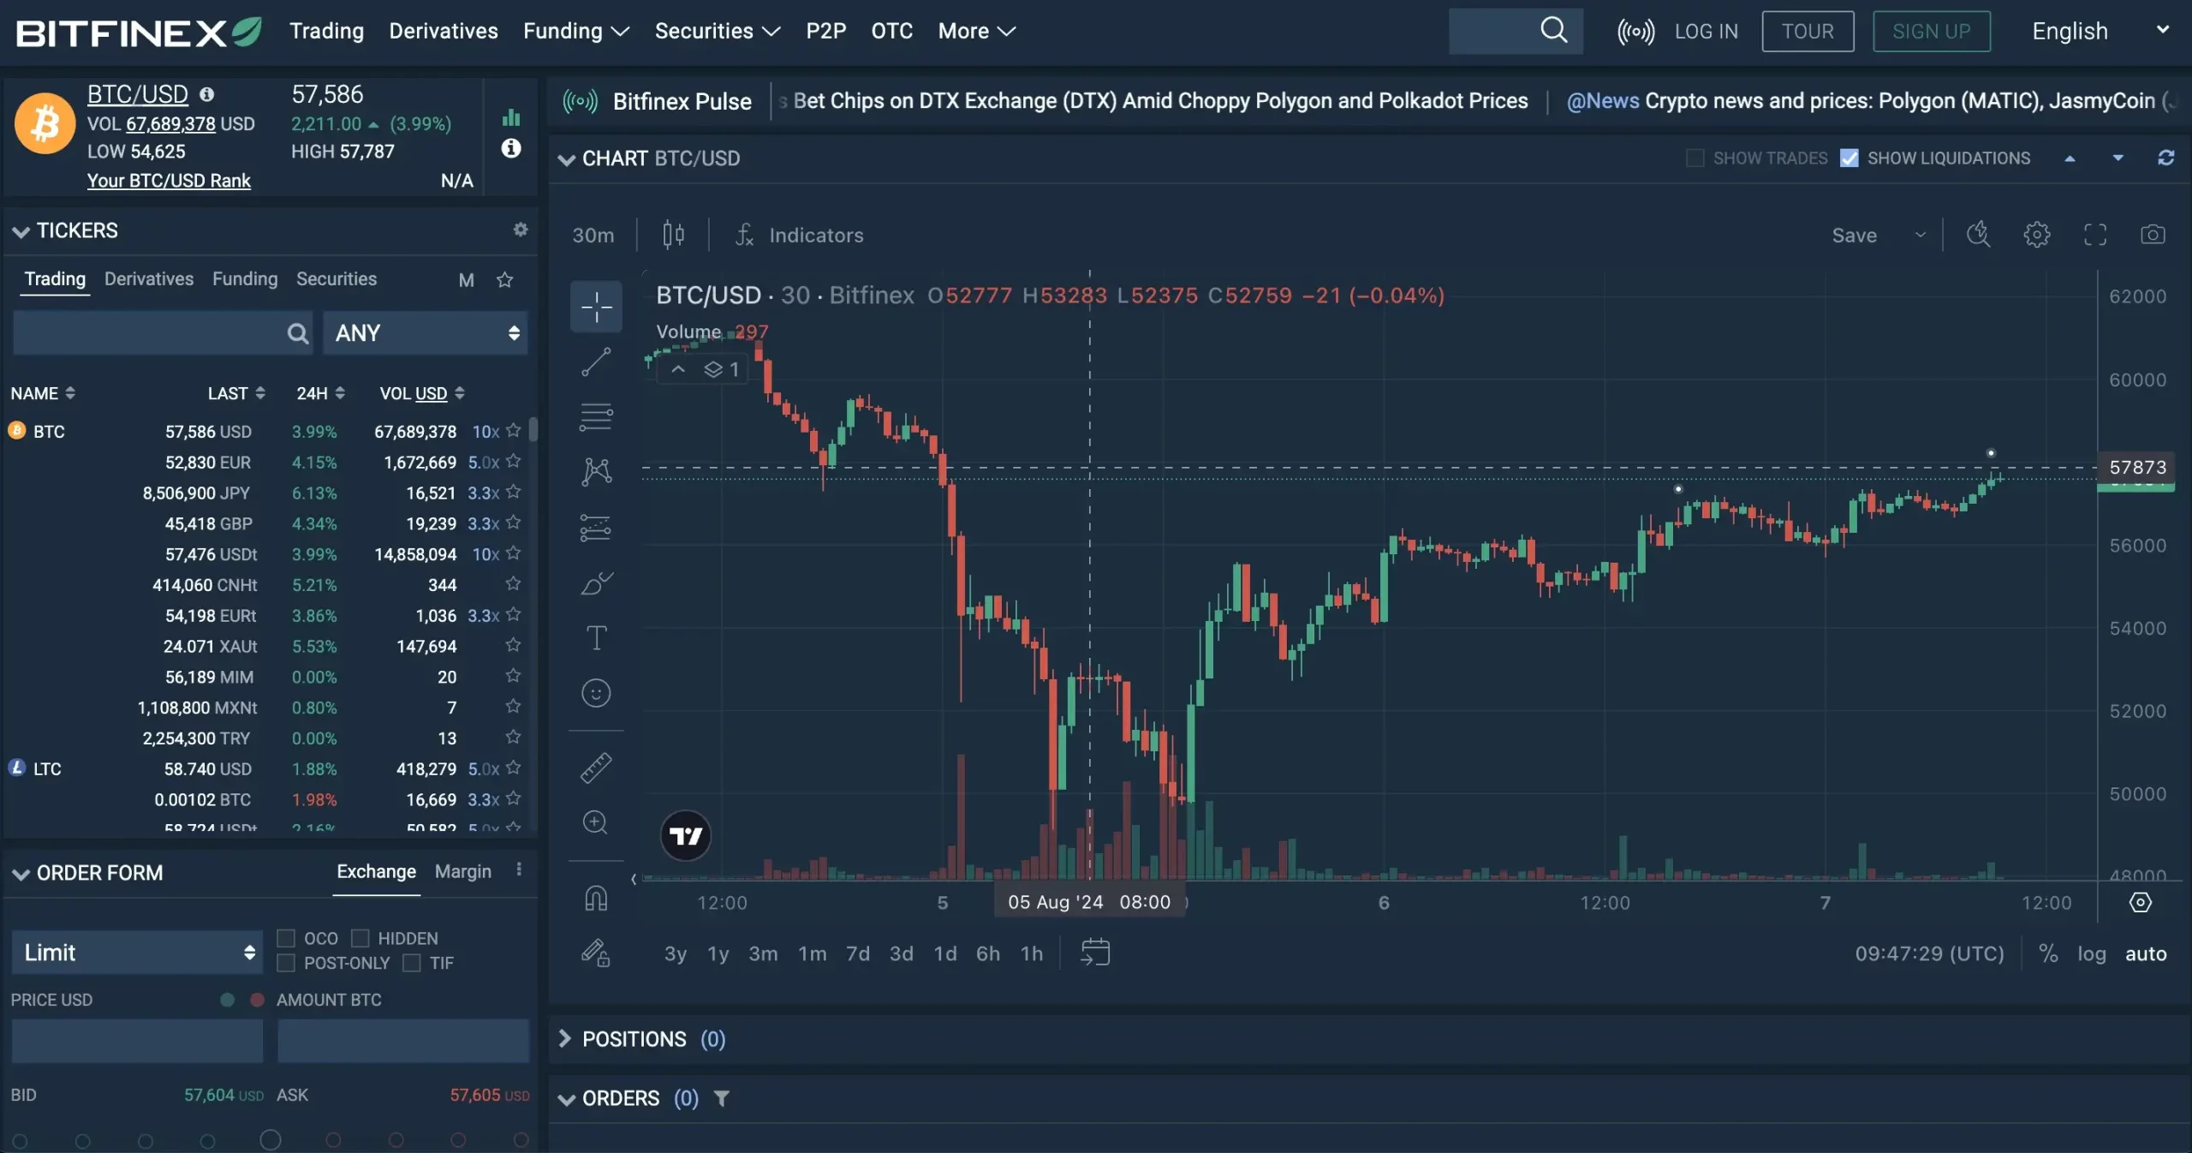Open the Fibonacci retracement tool
Image resolution: width=2192 pixels, height=1153 pixels.
[596, 417]
